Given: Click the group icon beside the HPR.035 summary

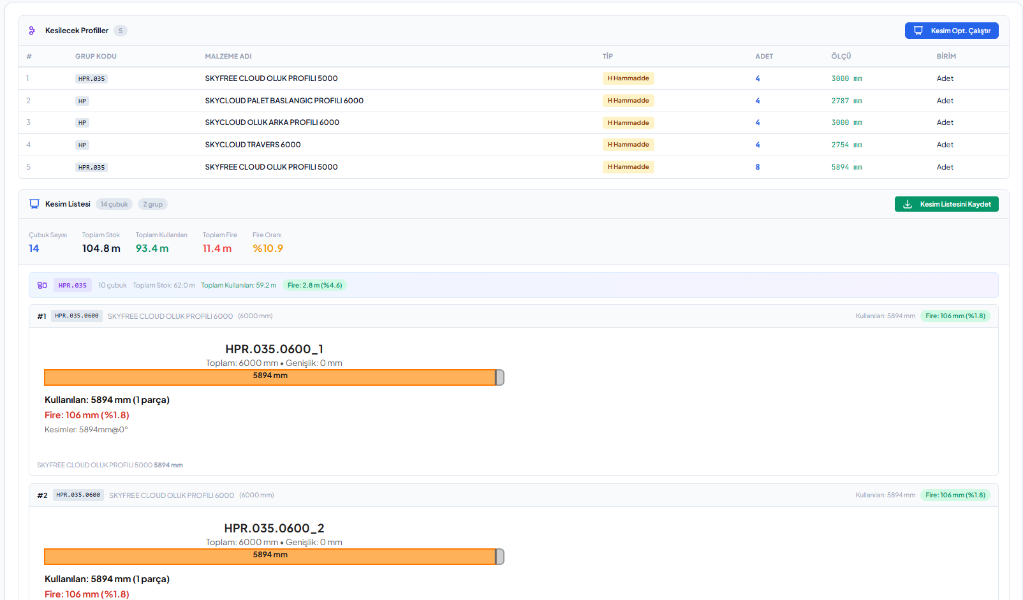Looking at the screenshot, I should coord(42,285).
